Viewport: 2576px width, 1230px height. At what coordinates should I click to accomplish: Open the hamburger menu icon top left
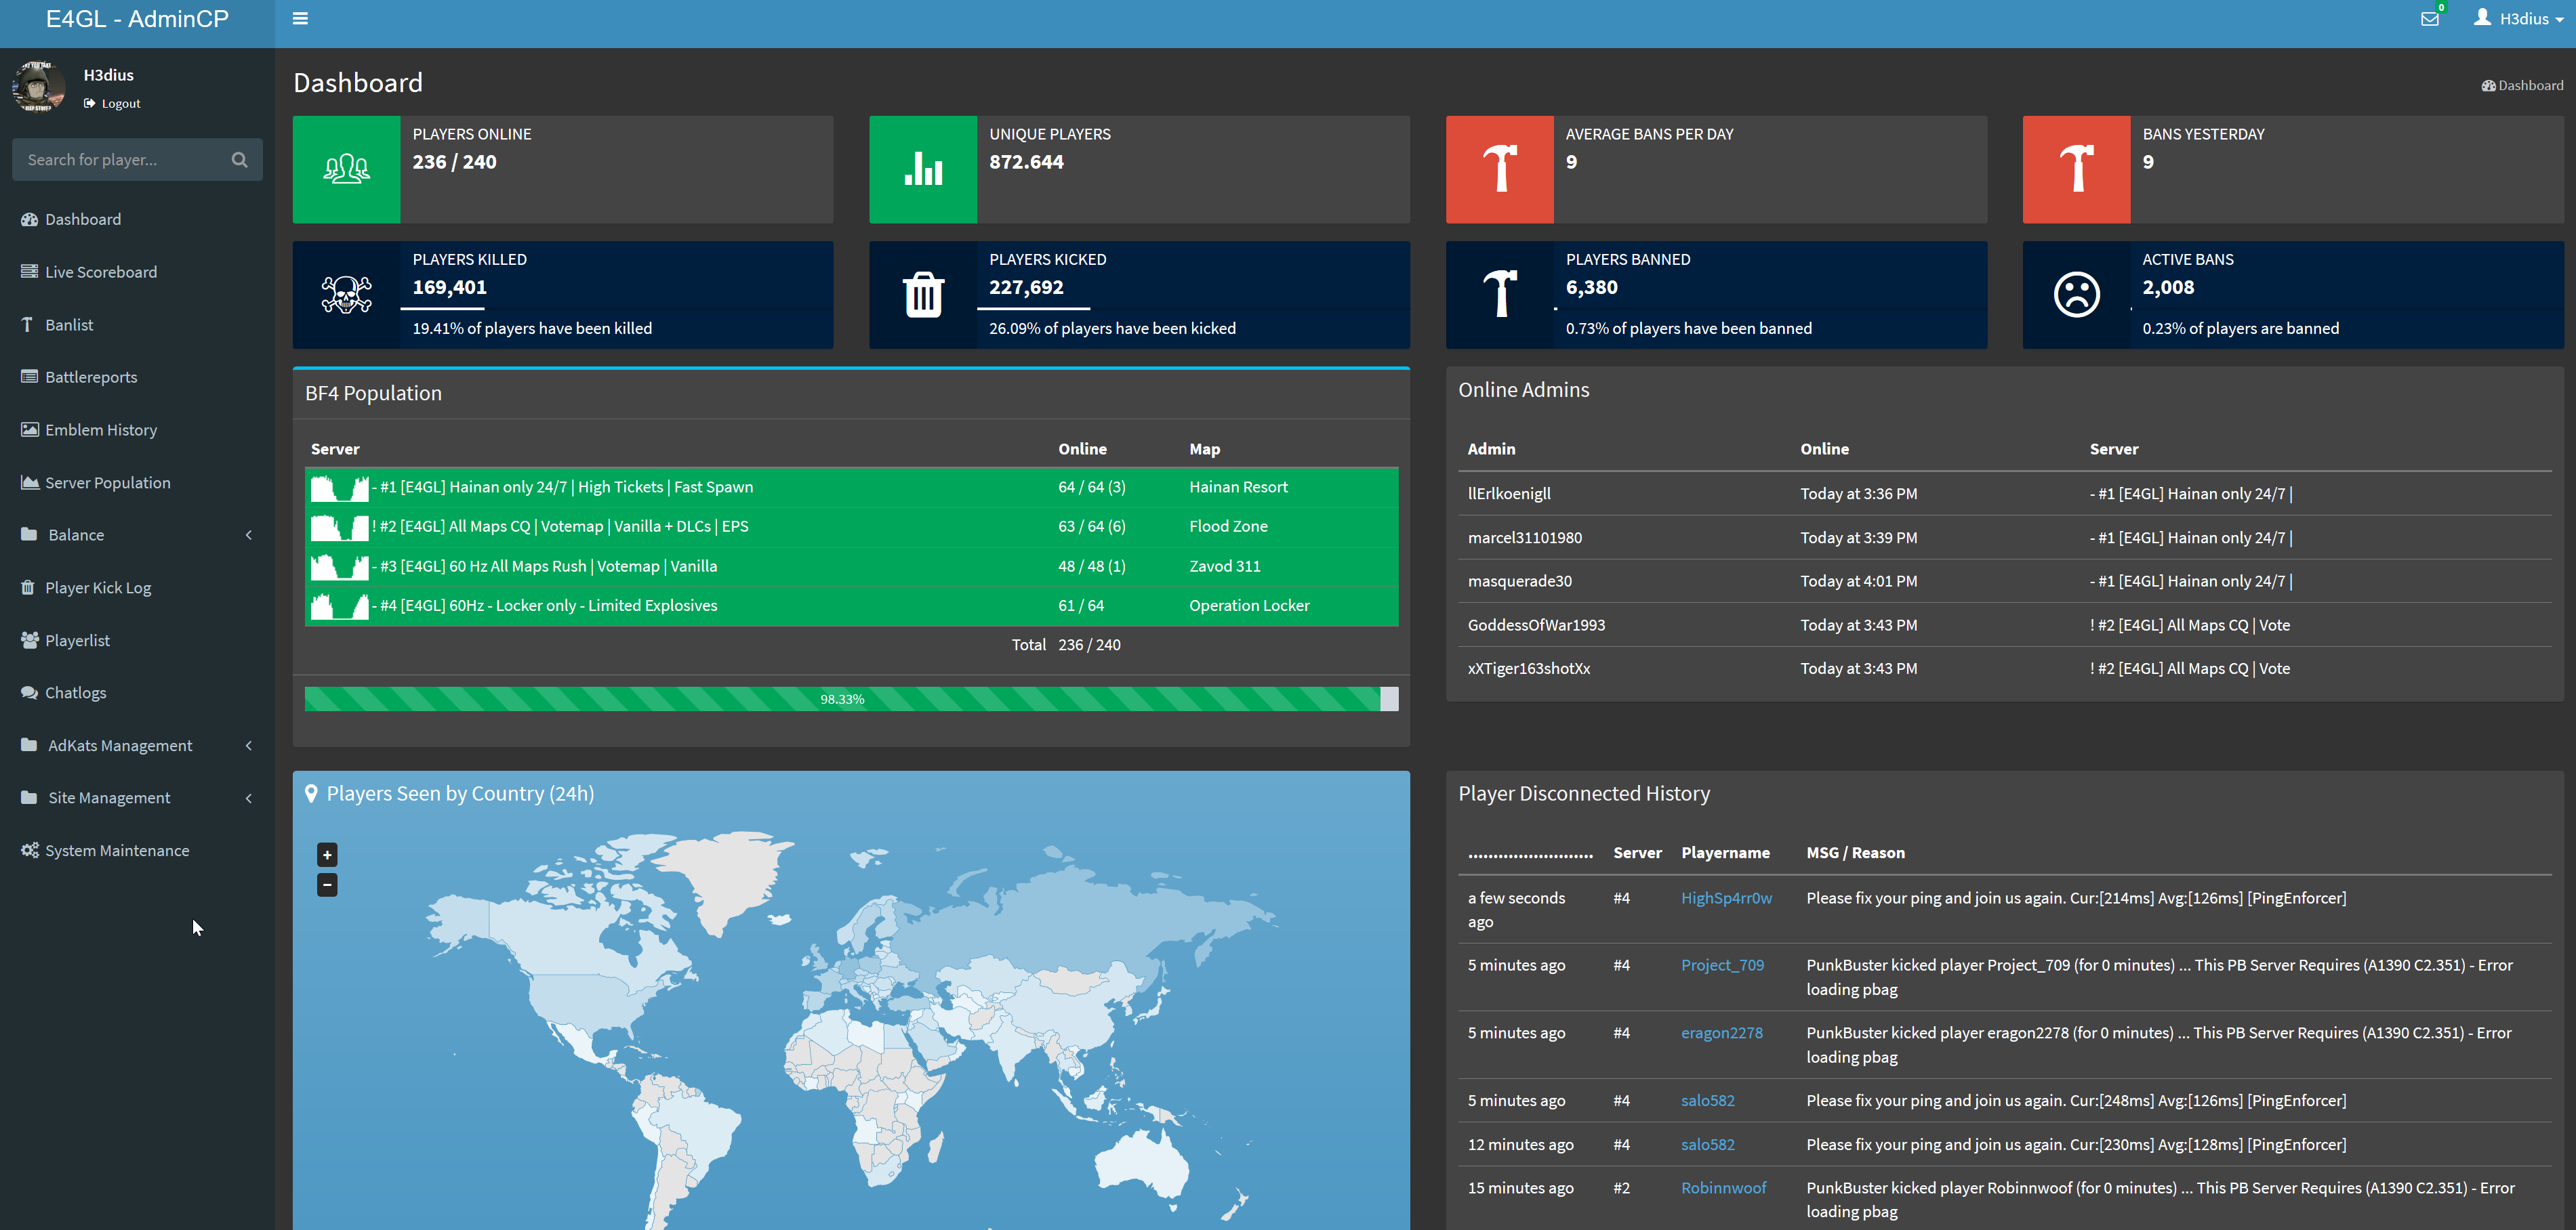tap(301, 18)
